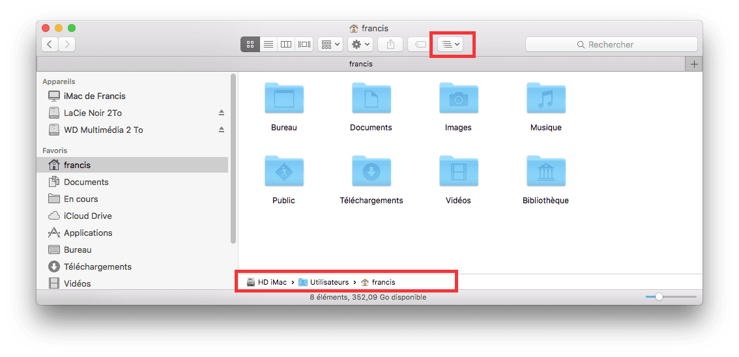Select the francis tab
The height and width of the screenshot is (357, 739).
(360, 64)
